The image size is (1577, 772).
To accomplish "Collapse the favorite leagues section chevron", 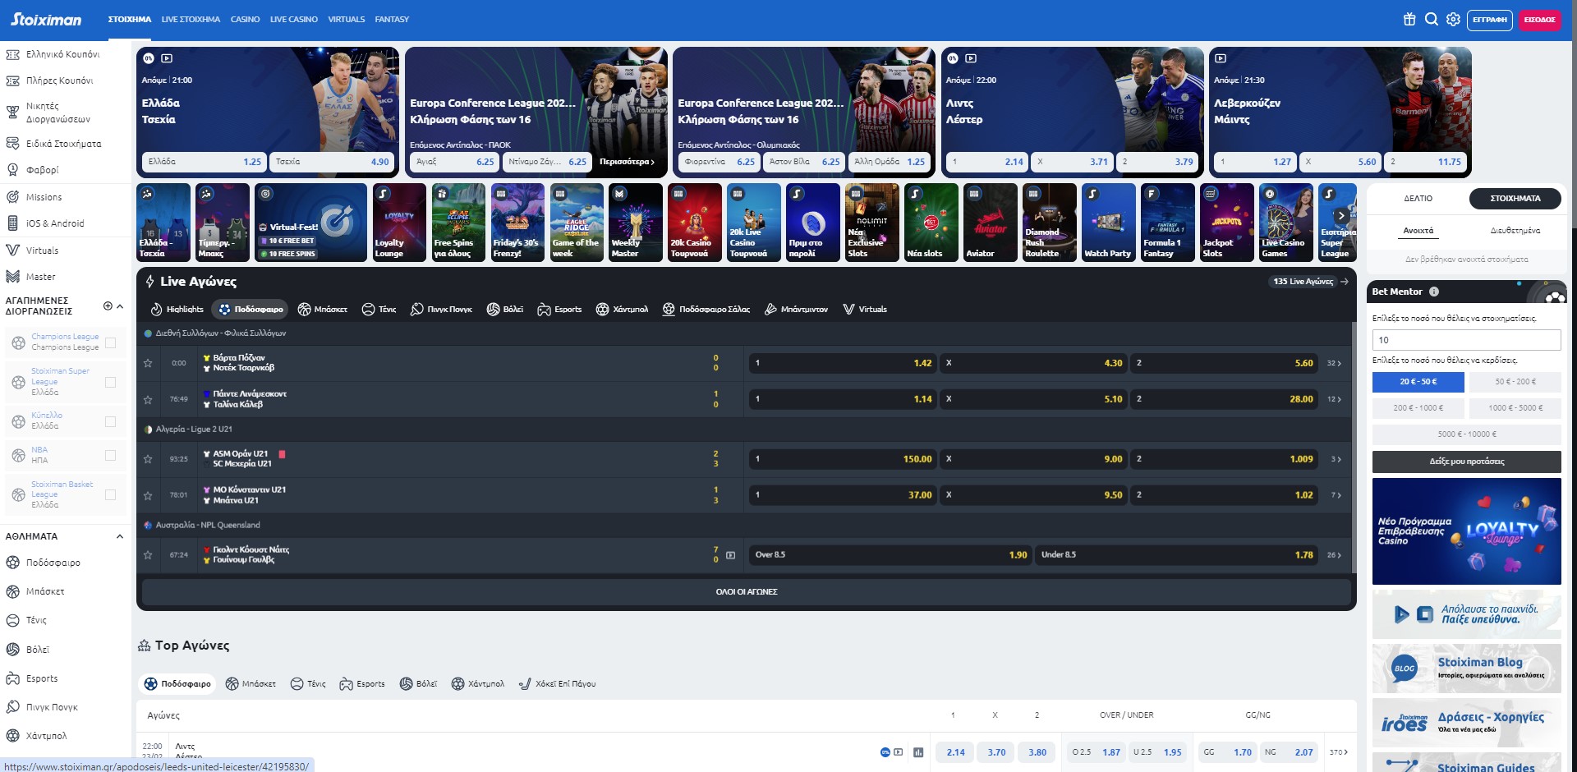I will pos(120,306).
